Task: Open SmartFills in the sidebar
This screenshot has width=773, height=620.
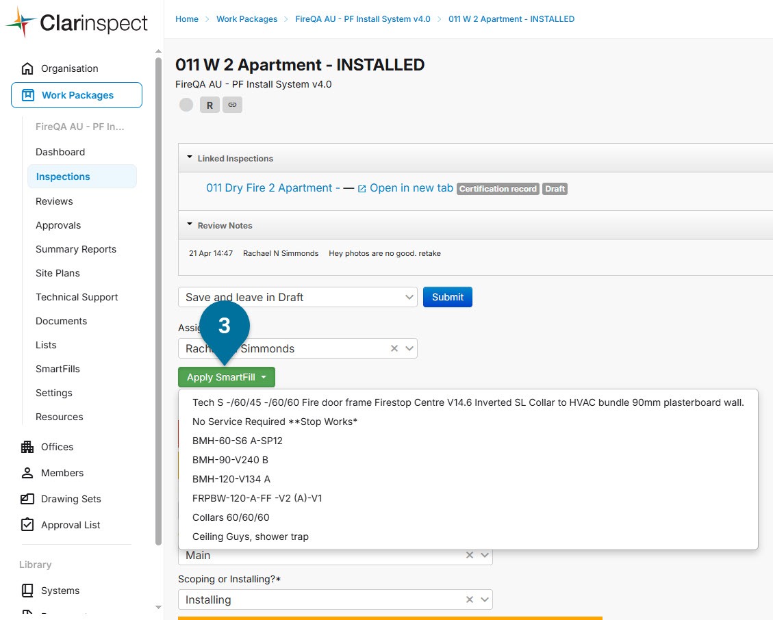Action: click(x=58, y=369)
